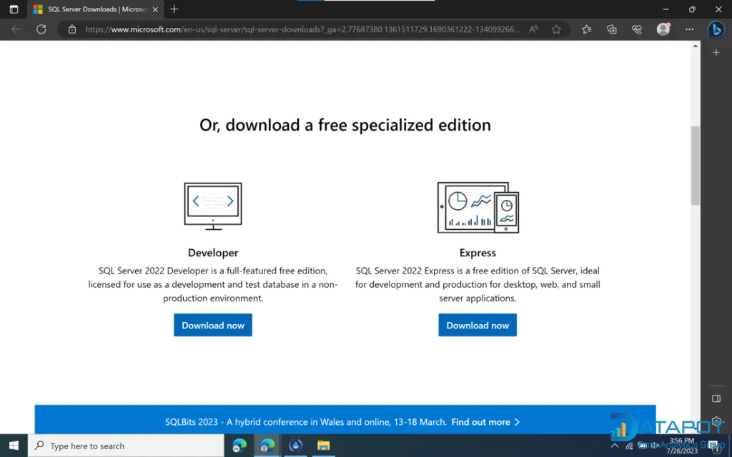Viewport: 732px width, 457px height.
Task: Click the Express heading text
Action: pos(478,253)
